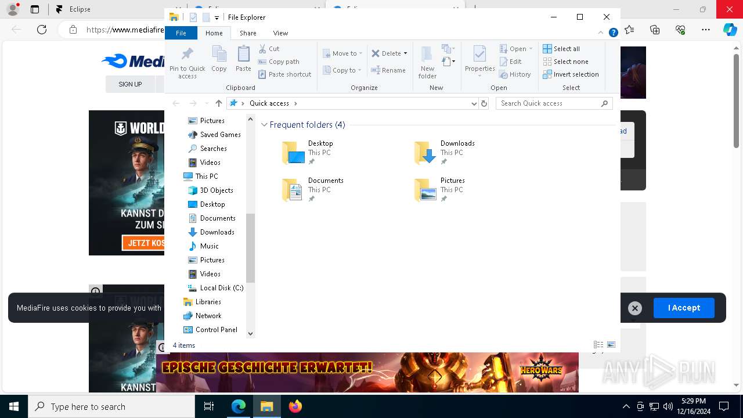Click the Search Quick access field
This screenshot has height=418, width=743.
554,103
